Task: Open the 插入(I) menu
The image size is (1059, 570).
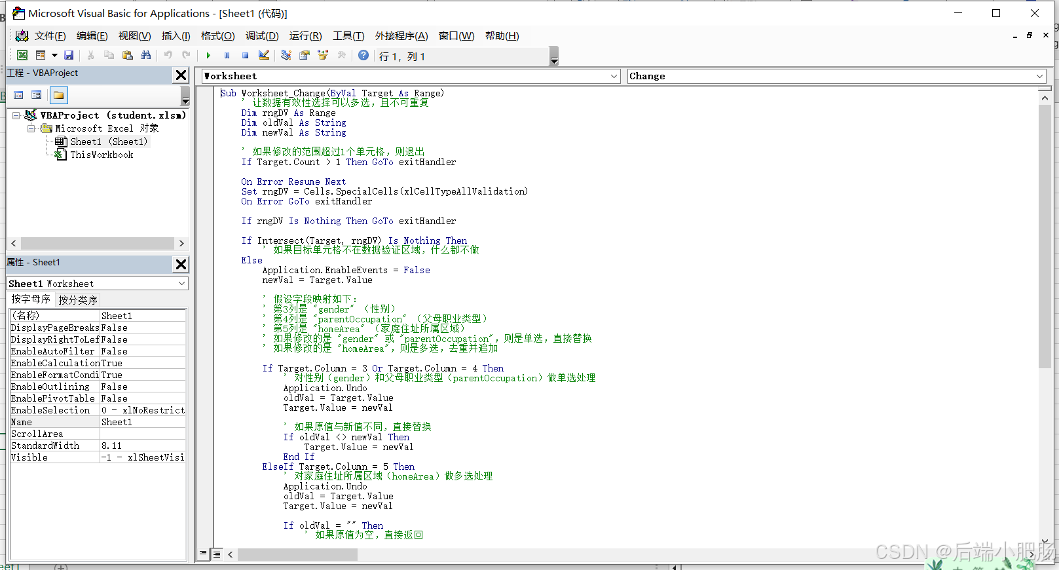Action: [x=176, y=36]
